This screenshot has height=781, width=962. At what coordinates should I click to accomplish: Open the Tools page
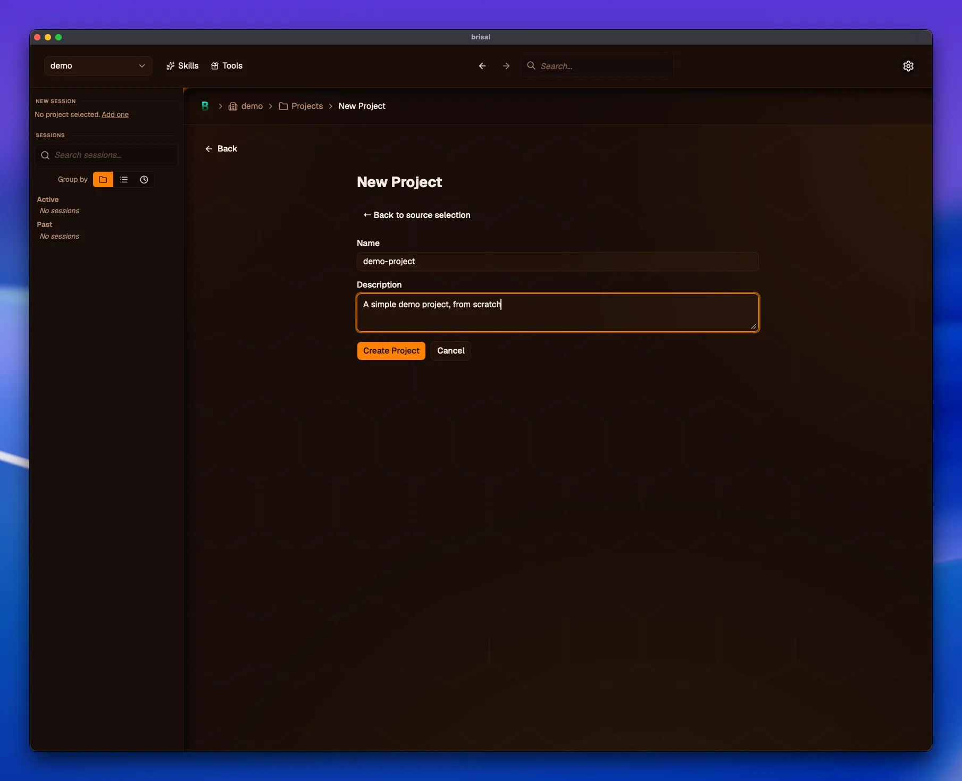point(227,66)
